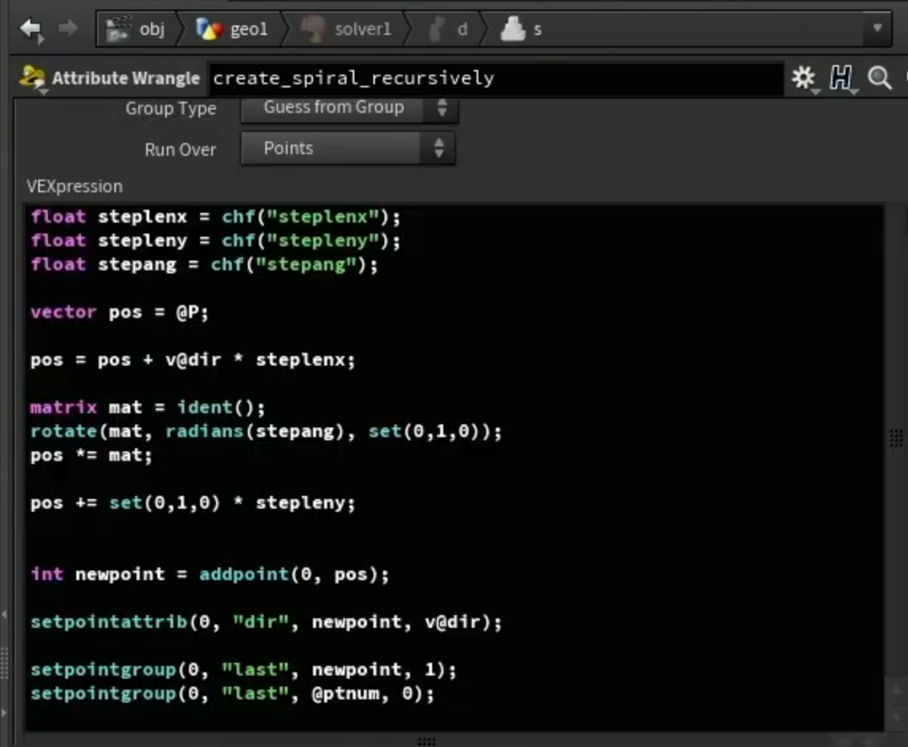The height and width of the screenshot is (747, 908).
Task: Open the path history dropdown arrow
Action: pyautogui.click(x=877, y=28)
